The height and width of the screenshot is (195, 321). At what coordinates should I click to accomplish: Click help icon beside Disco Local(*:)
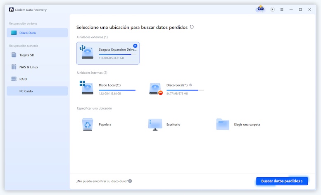pyautogui.click(x=190, y=85)
